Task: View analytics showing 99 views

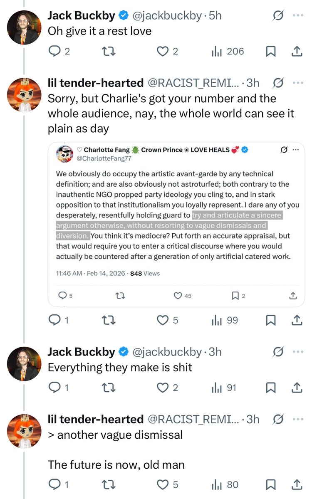Action: pyautogui.click(x=225, y=320)
